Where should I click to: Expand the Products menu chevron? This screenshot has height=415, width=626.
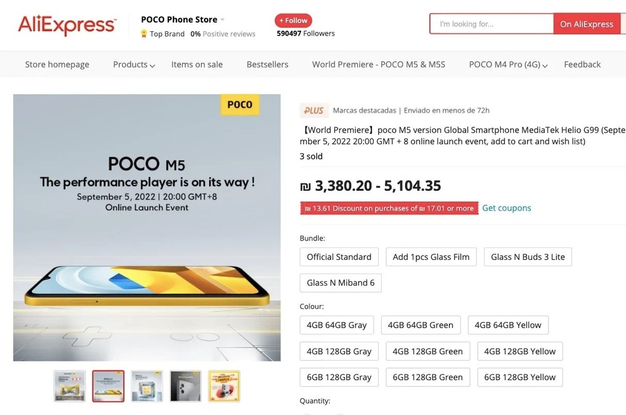(x=152, y=66)
